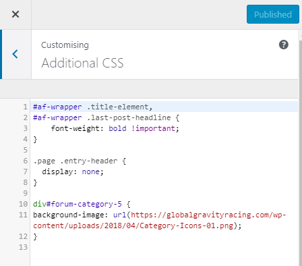Click the url function keyword on line 11

click(x=119, y=215)
